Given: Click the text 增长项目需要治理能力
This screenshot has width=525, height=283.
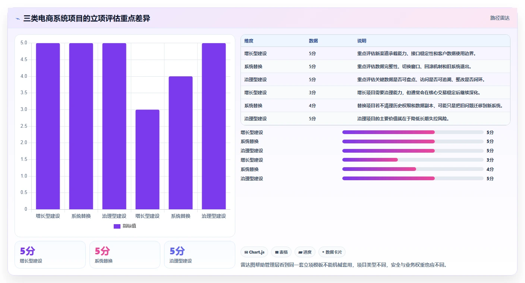Looking at the screenshot, I should point(380,93).
